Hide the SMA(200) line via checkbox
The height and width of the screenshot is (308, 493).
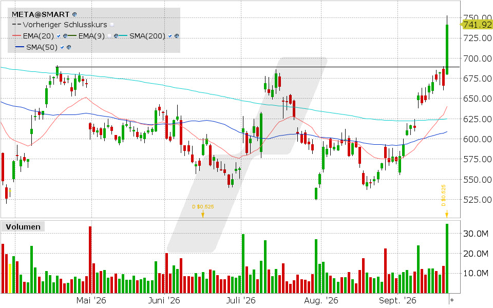click(170, 36)
